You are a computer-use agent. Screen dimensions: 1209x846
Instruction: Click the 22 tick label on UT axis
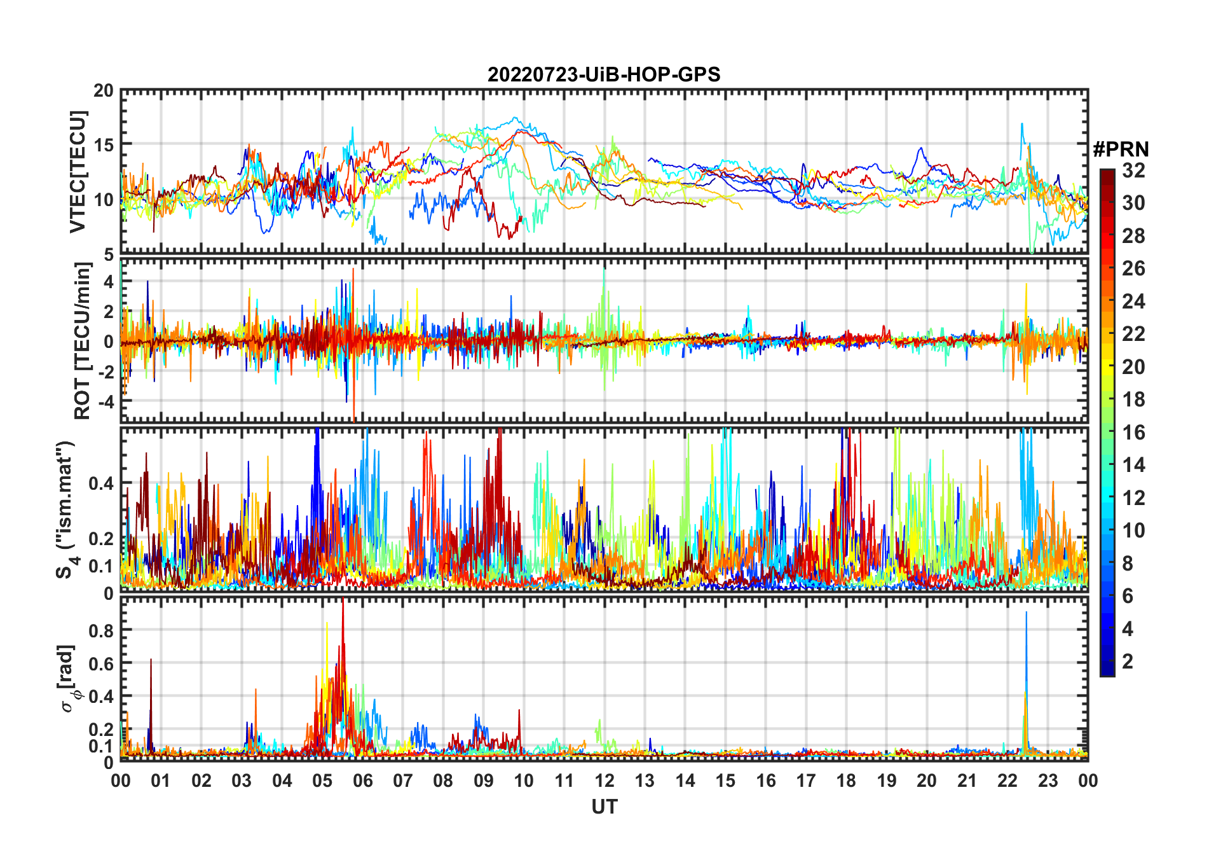pyautogui.click(x=1008, y=780)
